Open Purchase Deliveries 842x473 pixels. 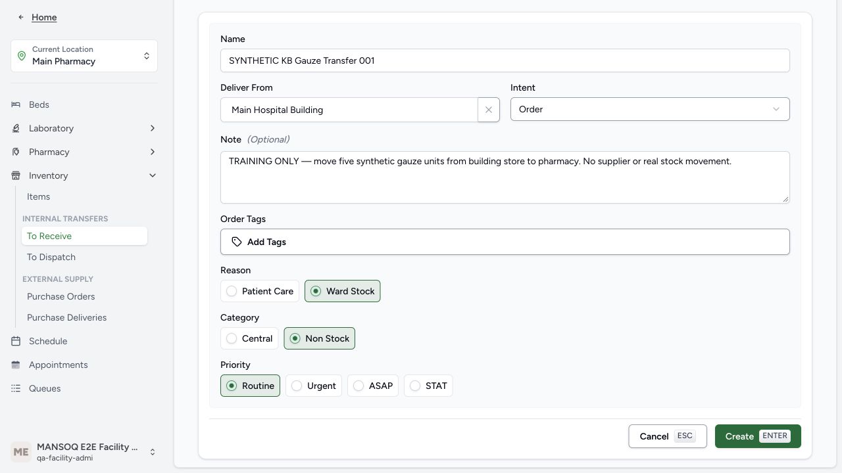tap(84, 317)
